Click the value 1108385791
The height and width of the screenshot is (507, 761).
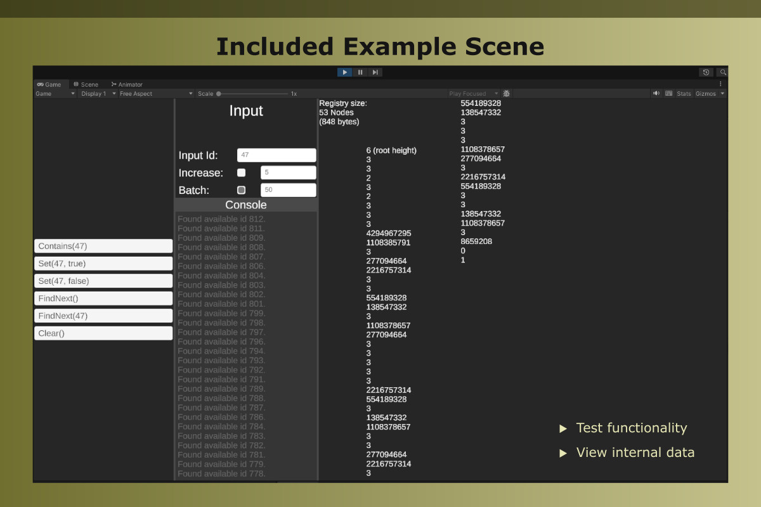(388, 243)
